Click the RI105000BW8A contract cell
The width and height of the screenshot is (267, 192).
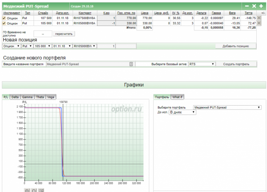pyautogui.click(x=85, y=23)
